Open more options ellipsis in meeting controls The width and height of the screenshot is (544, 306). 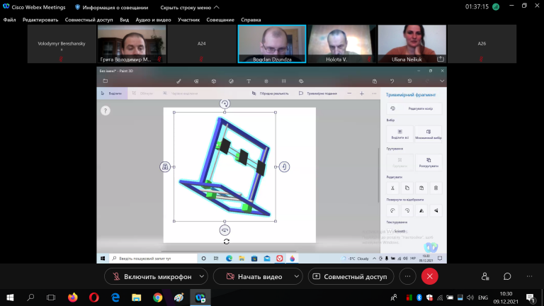point(408,276)
